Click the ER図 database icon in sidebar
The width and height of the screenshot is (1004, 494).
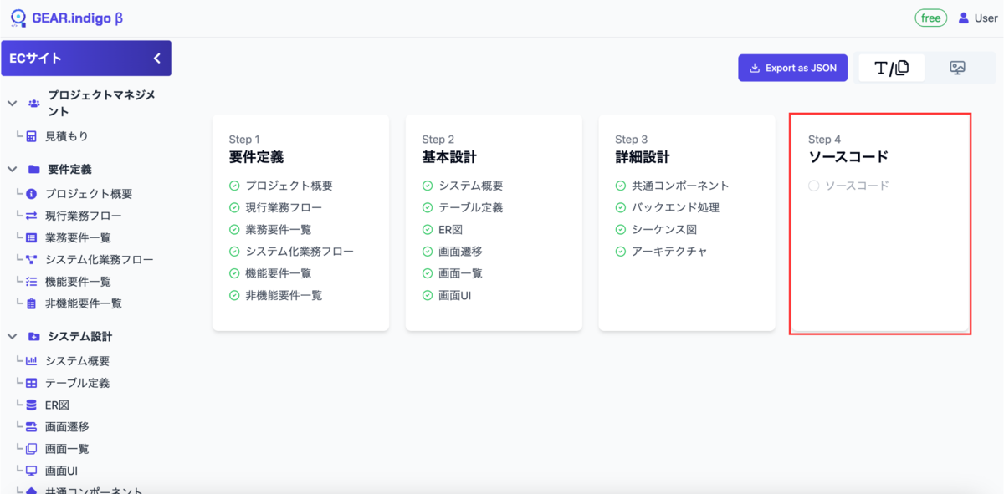(31, 405)
